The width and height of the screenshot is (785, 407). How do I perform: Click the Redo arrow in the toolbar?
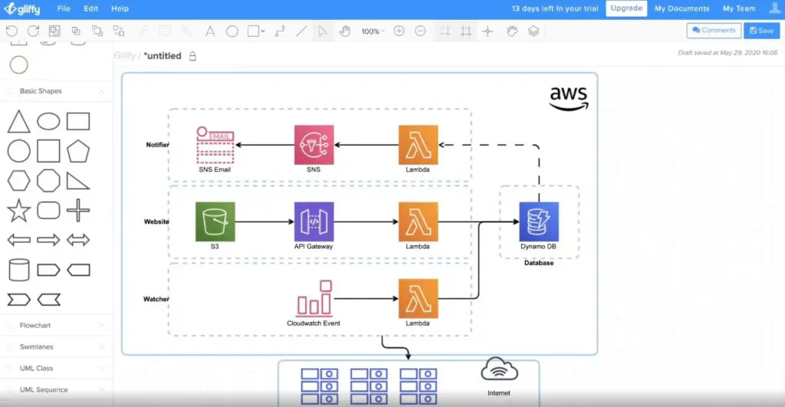pyautogui.click(x=33, y=31)
